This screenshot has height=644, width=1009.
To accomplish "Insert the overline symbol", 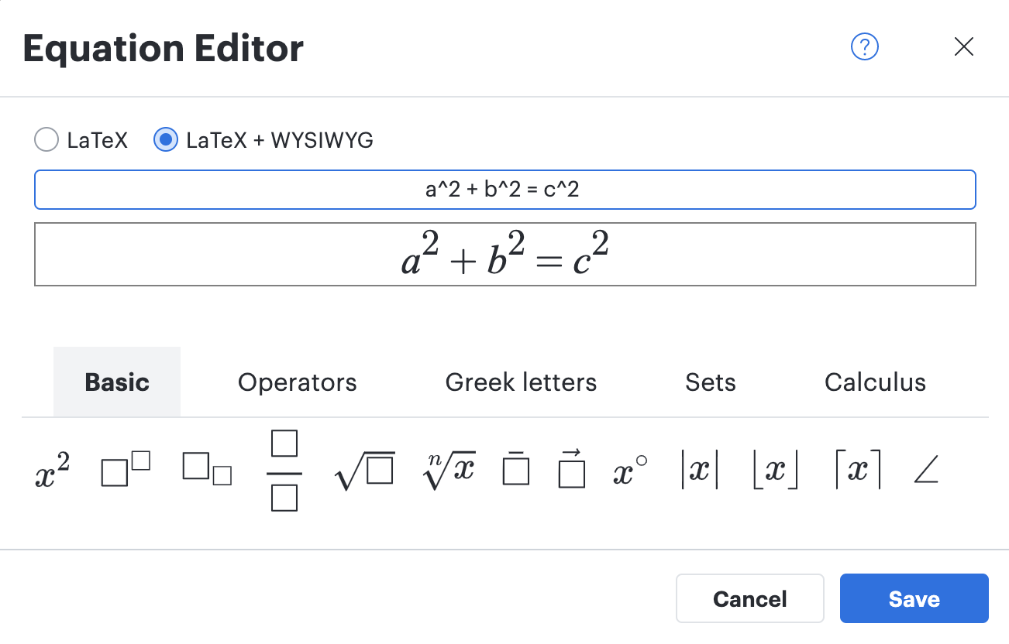I will (x=515, y=470).
